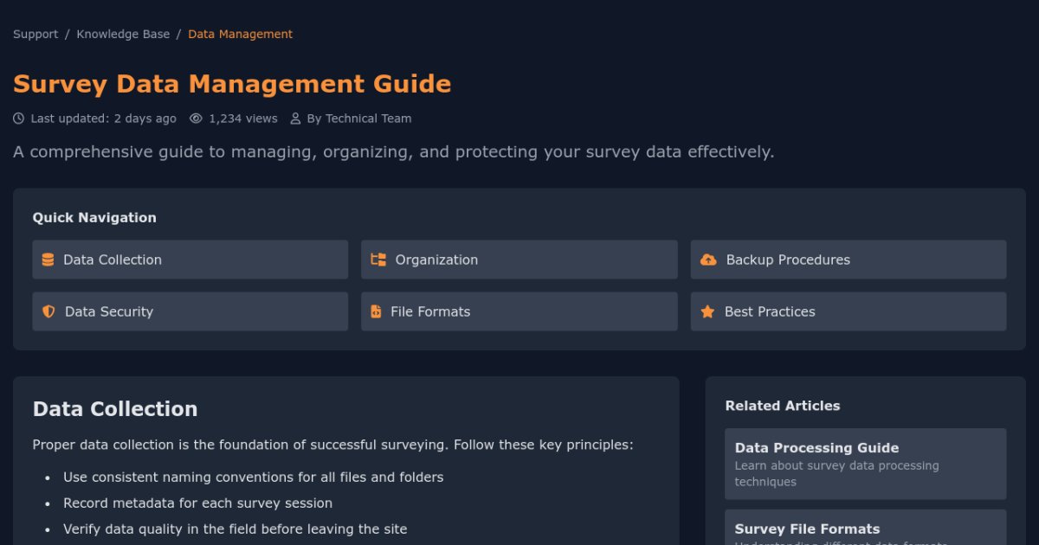Open the Survey File Formats related article
The width and height of the screenshot is (1039, 545).
865,529
